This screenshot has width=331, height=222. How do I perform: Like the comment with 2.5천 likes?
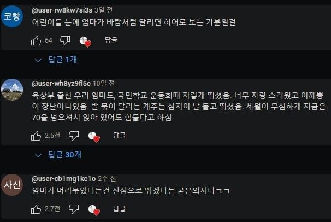pyautogui.click(x=36, y=136)
